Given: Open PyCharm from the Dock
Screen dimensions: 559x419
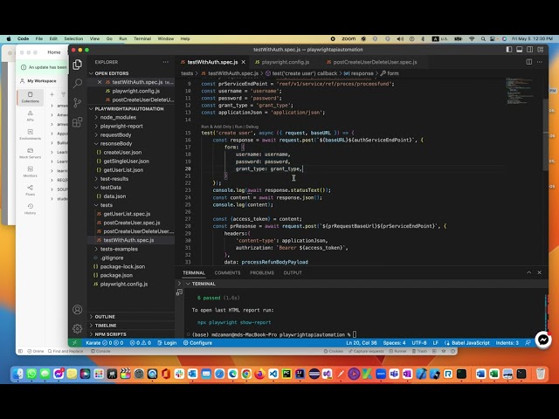Looking at the screenshot, I should click(x=286, y=374).
